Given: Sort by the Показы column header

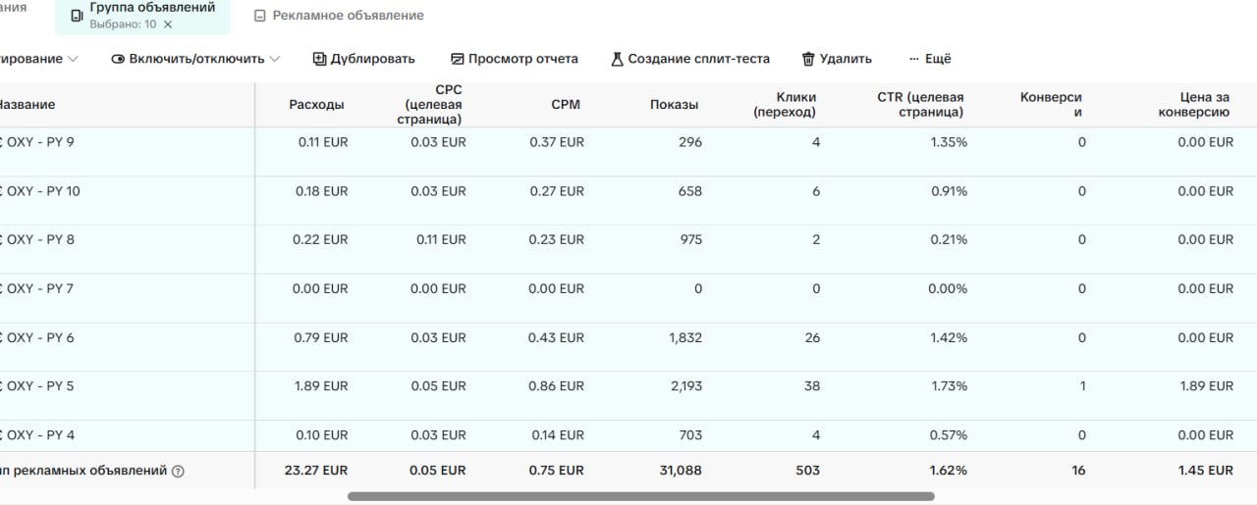Looking at the screenshot, I should tap(675, 105).
